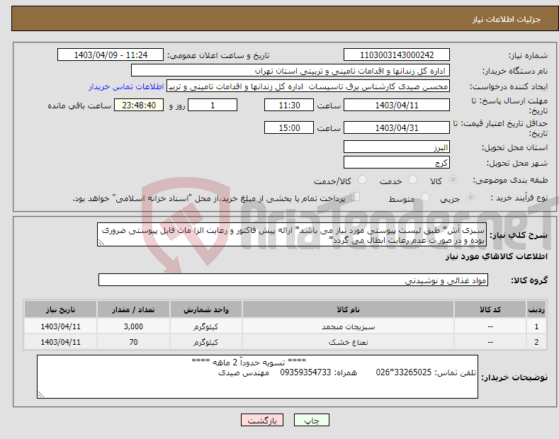
Task: Click the request creator field محسن صیدی
Action: (308, 86)
